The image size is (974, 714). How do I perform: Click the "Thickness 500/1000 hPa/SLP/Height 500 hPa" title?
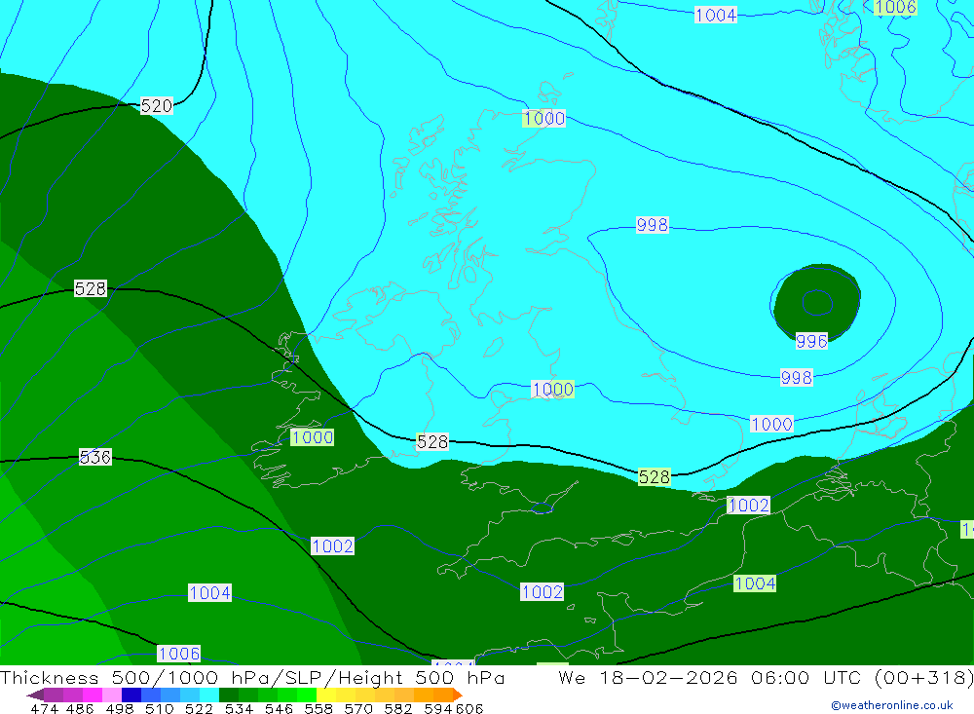tap(252, 677)
